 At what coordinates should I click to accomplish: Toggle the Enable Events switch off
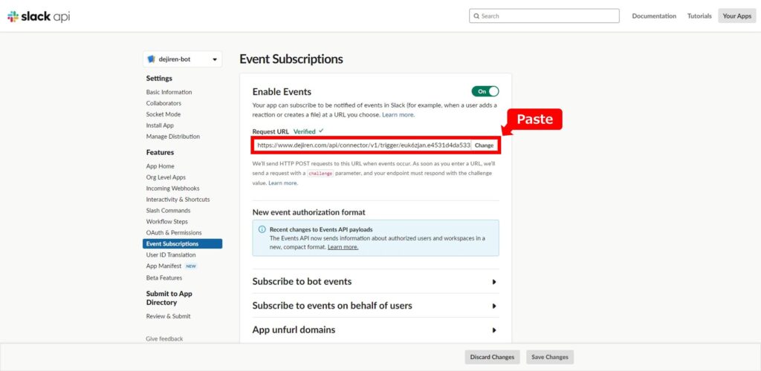coord(485,91)
